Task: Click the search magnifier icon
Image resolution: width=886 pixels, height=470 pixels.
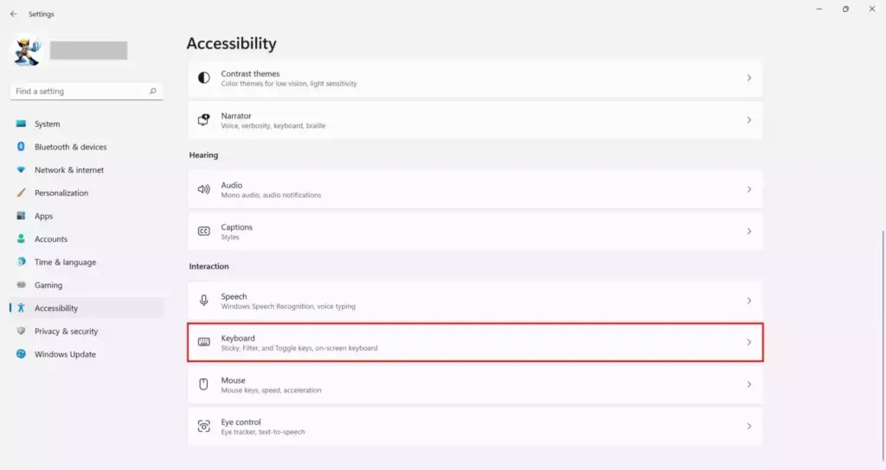Action: click(153, 91)
